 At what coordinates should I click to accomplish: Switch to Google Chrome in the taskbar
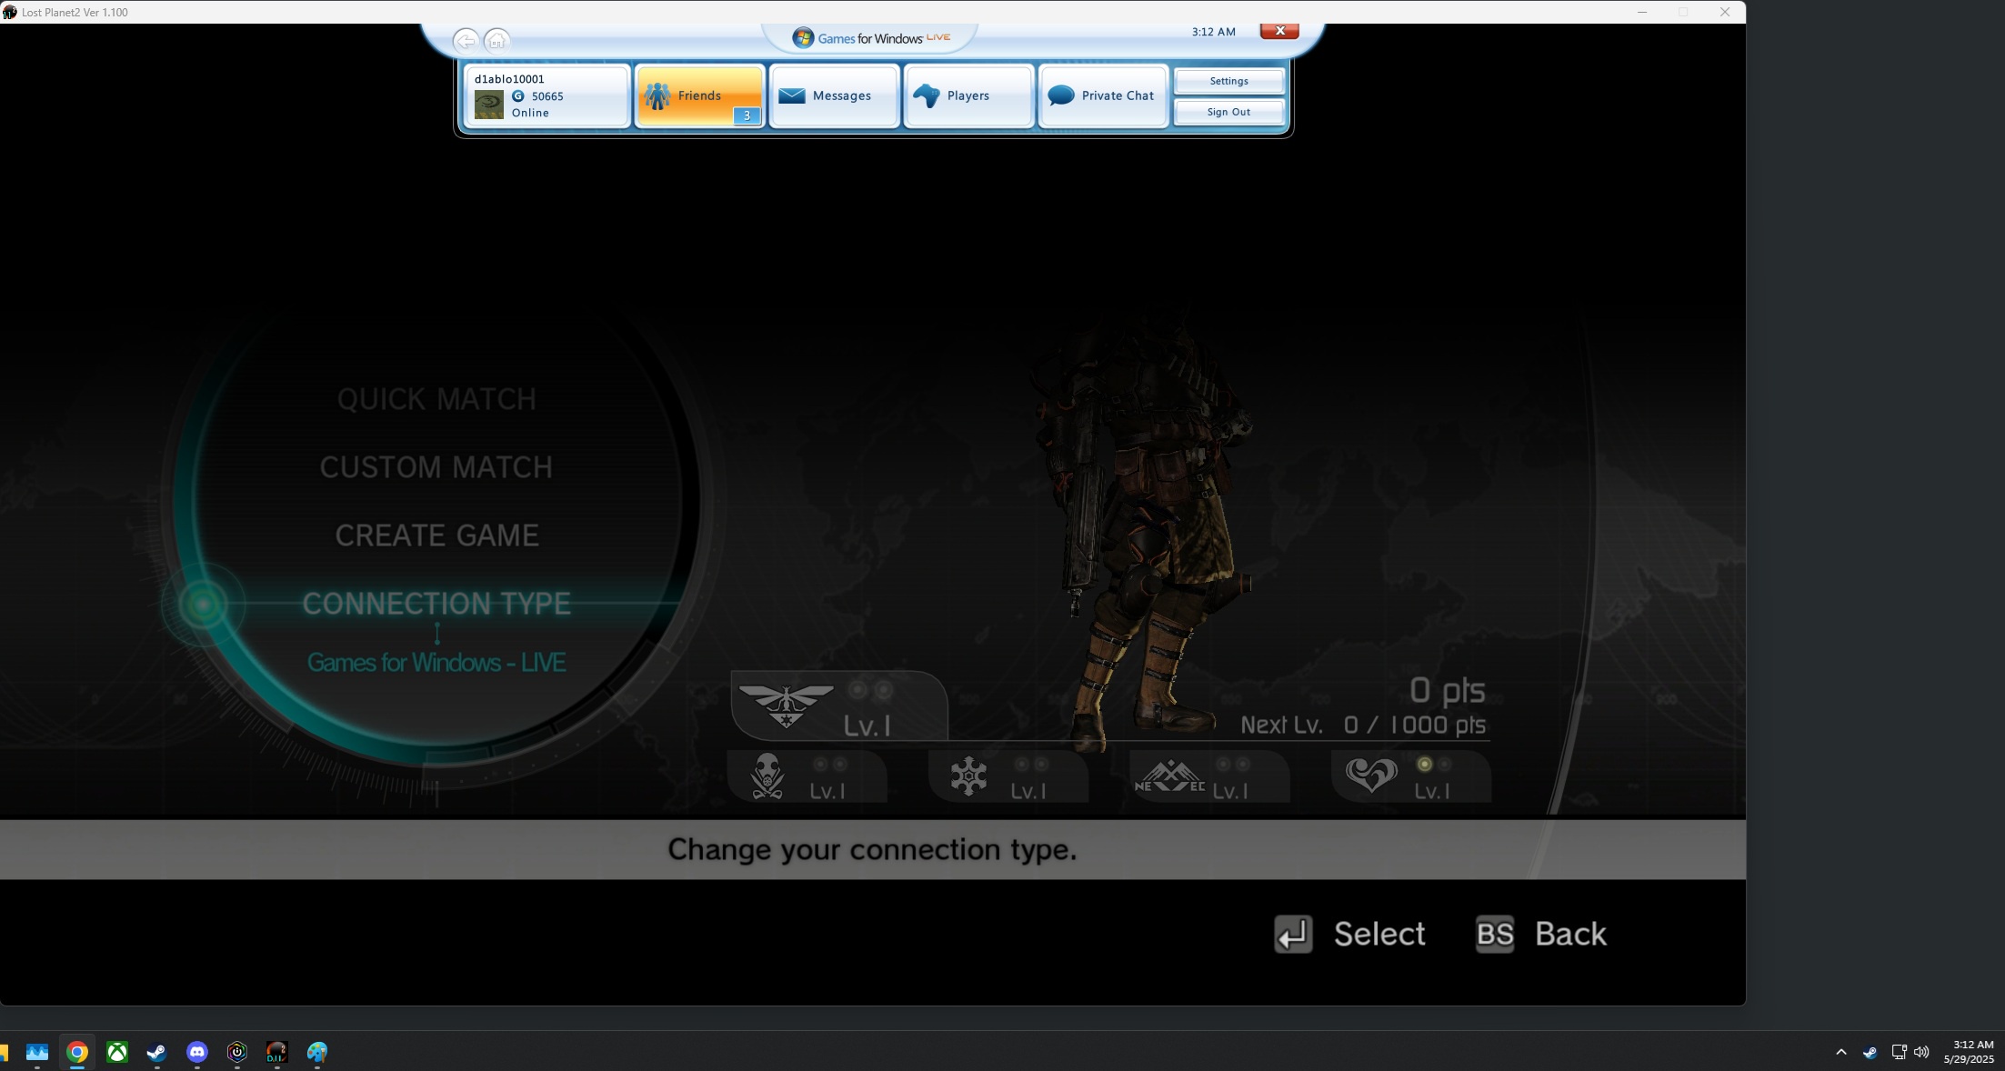point(77,1052)
